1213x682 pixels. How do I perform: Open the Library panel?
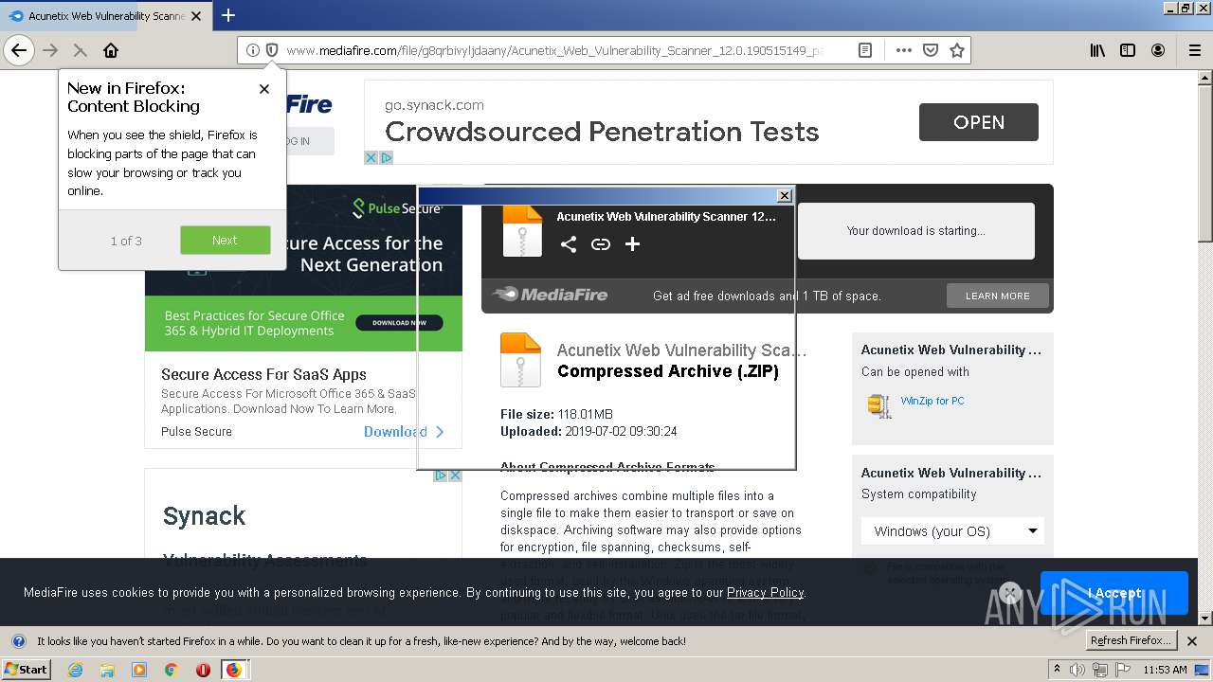click(1097, 50)
